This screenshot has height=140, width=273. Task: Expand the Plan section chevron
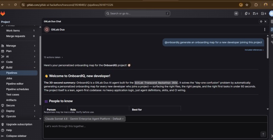[x=35, y=51]
